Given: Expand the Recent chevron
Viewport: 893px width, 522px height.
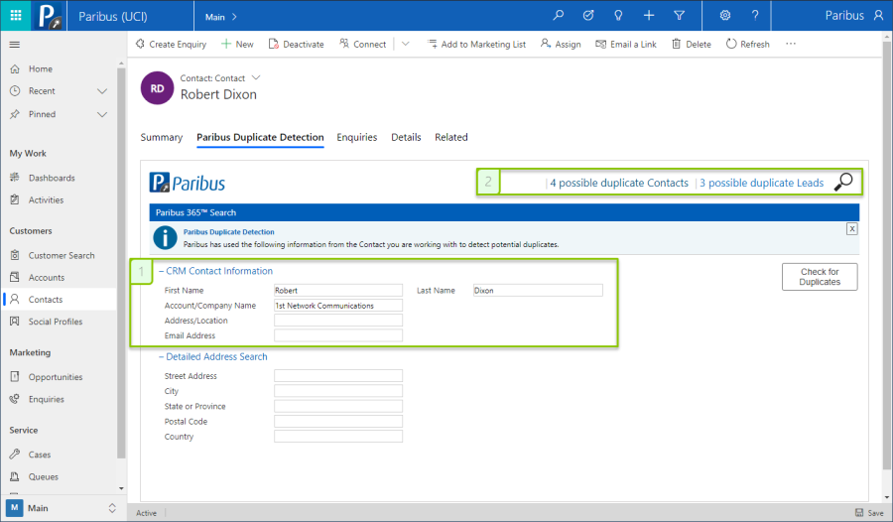Looking at the screenshot, I should coord(102,91).
